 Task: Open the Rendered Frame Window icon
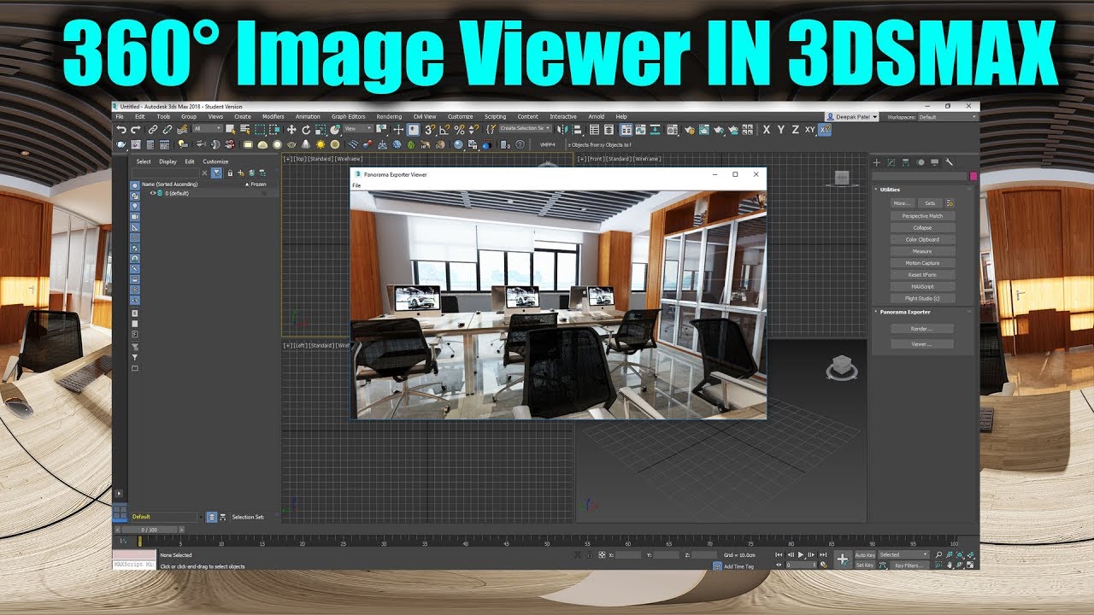(x=704, y=129)
